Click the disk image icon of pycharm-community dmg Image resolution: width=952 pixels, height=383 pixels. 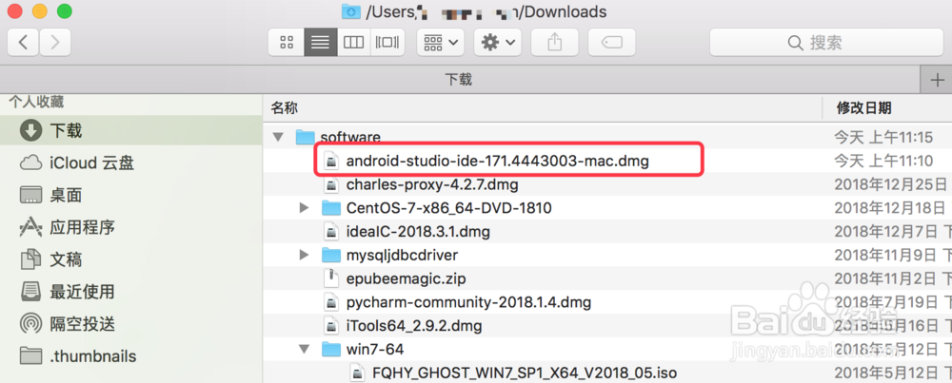point(331,302)
